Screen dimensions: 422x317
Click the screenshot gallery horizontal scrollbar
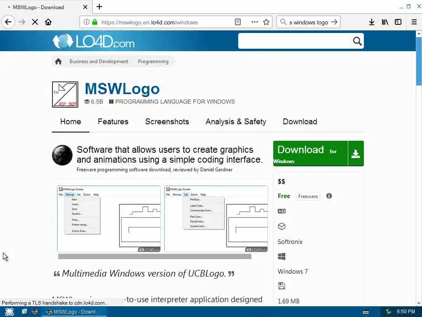tap(155, 256)
